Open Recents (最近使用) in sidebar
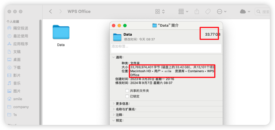 tap(18, 36)
